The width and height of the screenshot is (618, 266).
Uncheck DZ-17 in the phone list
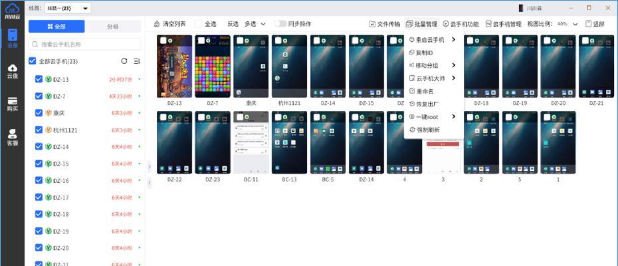(39, 197)
